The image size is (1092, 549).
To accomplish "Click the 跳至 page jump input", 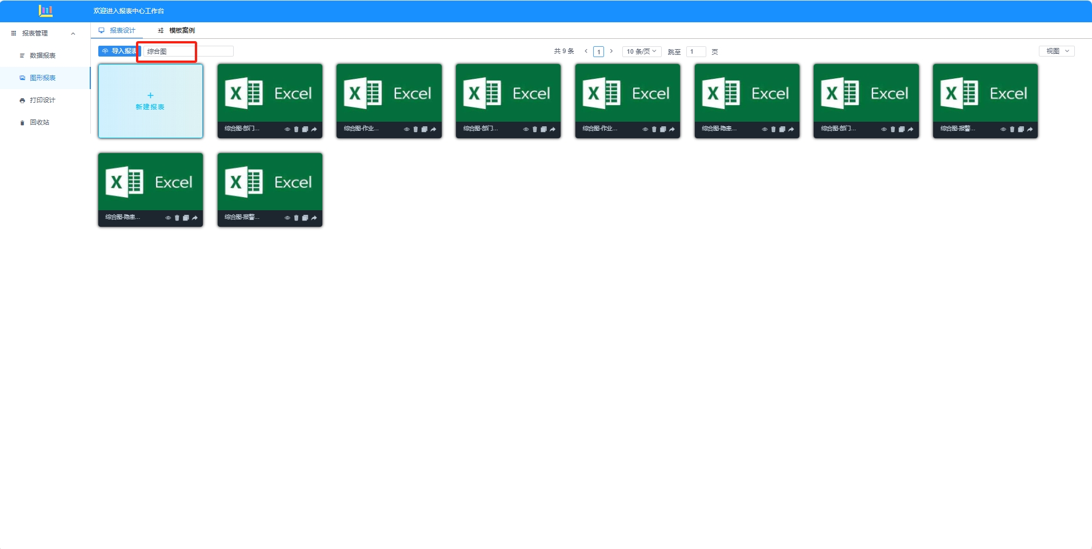I will tap(696, 51).
